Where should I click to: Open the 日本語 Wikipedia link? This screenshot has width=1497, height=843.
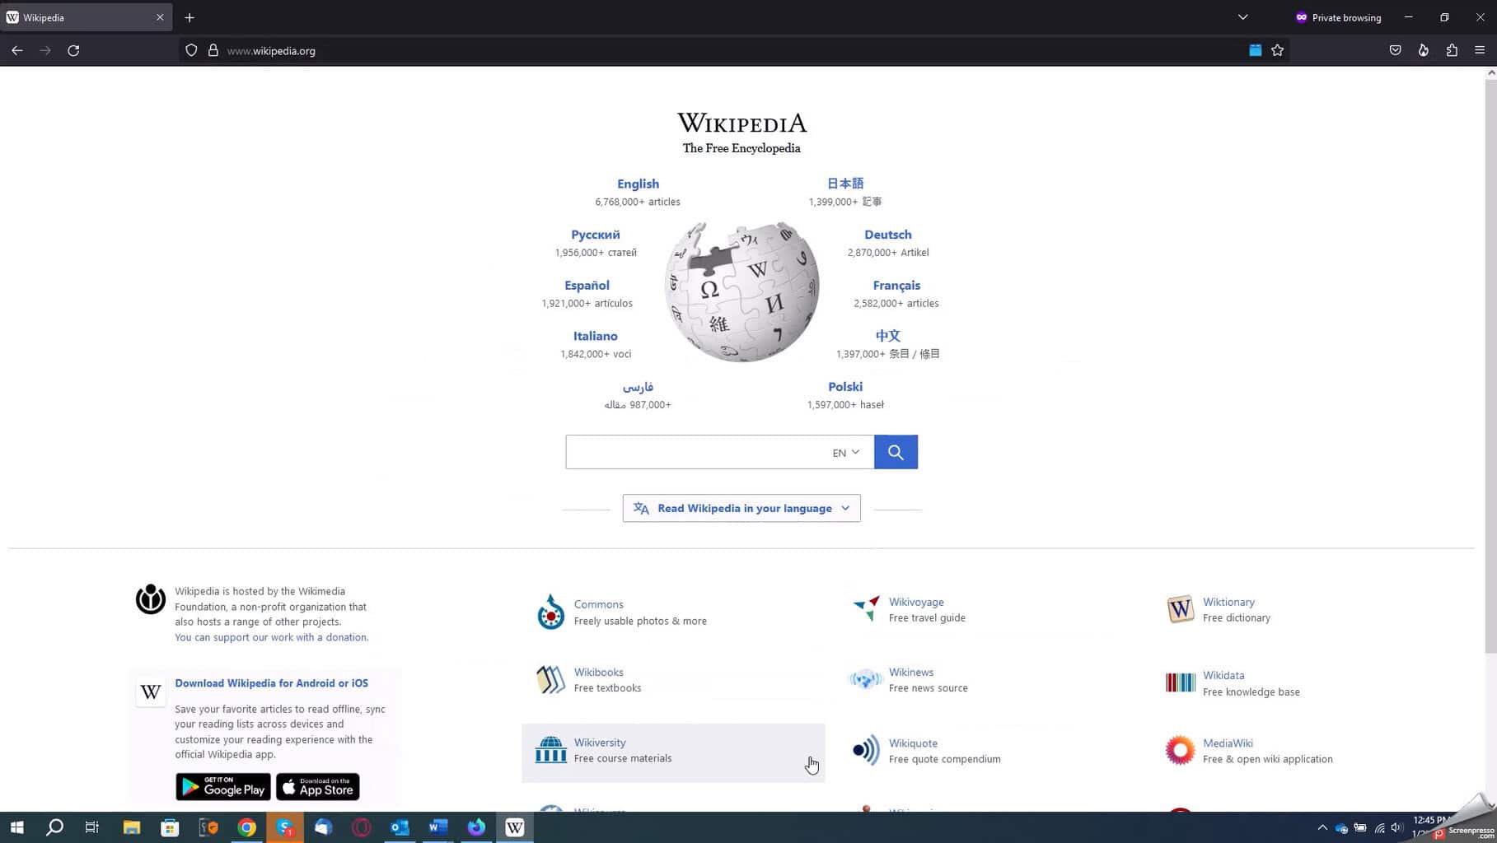845,184
